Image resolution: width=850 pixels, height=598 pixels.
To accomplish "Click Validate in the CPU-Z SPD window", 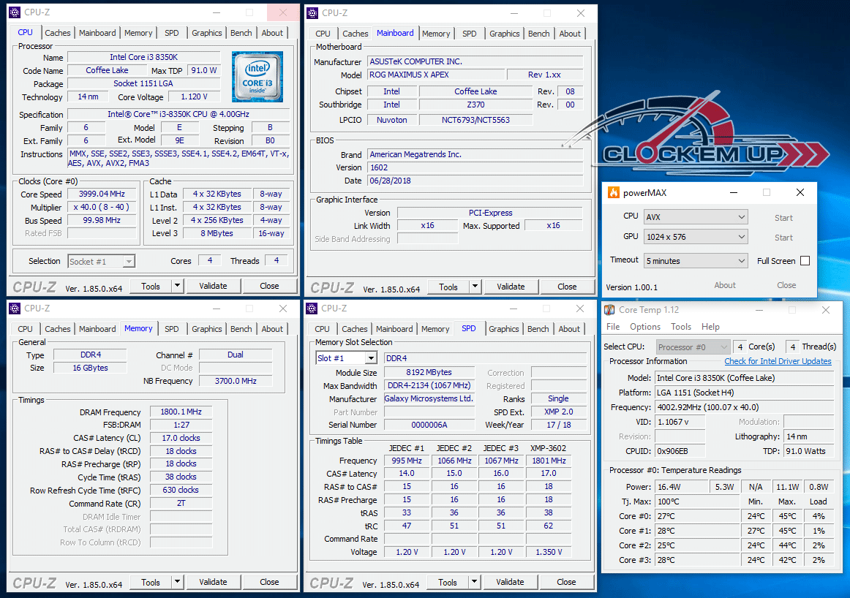I will click(x=510, y=582).
